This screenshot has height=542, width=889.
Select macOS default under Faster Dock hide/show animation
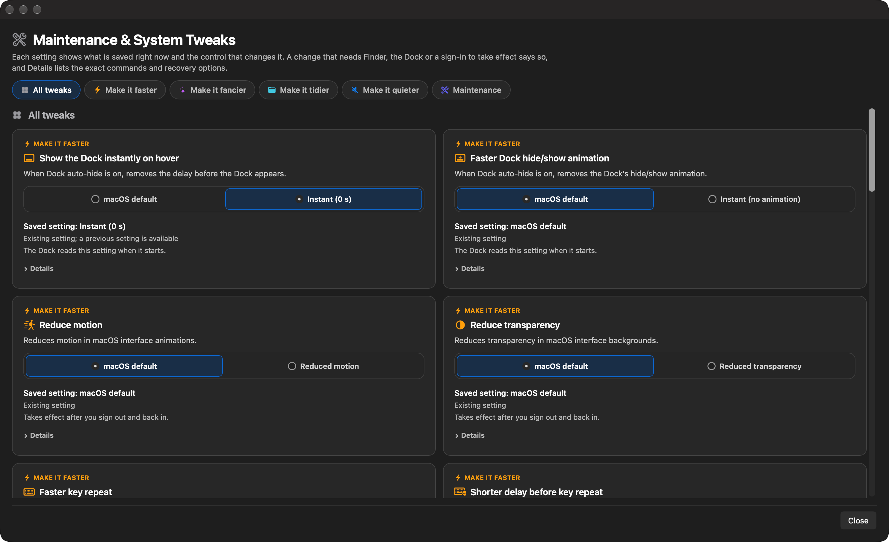coord(555,199)
